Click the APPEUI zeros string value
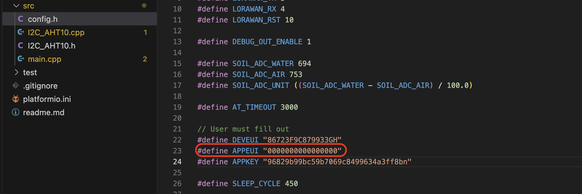 pyautogui.click(x=302, y=151)
